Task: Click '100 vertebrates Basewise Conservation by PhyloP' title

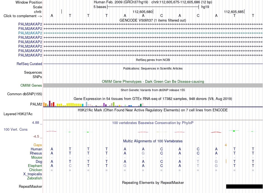Action: 153,123
